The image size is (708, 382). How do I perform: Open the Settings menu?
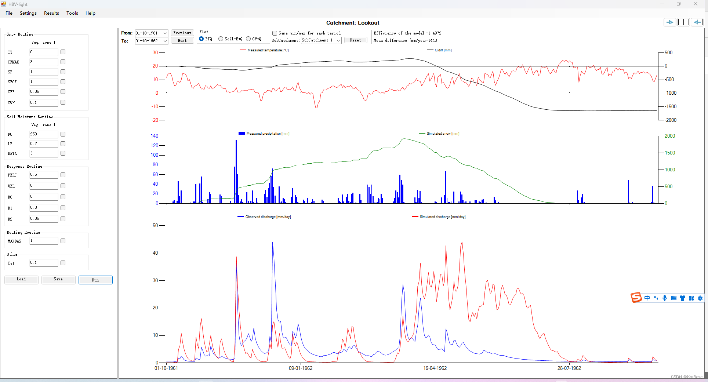(28, 13)
